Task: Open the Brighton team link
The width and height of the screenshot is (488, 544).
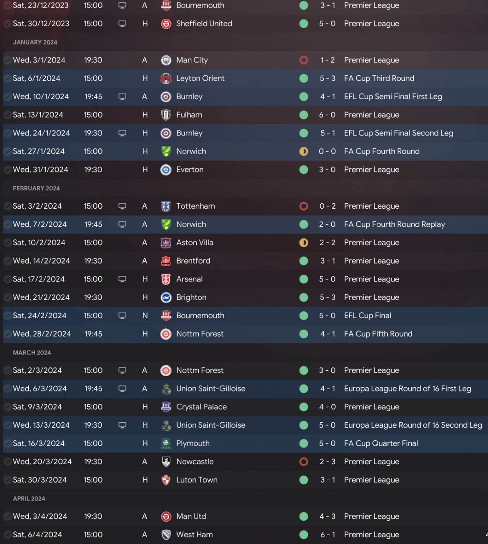Action: (x=191, y=298)
